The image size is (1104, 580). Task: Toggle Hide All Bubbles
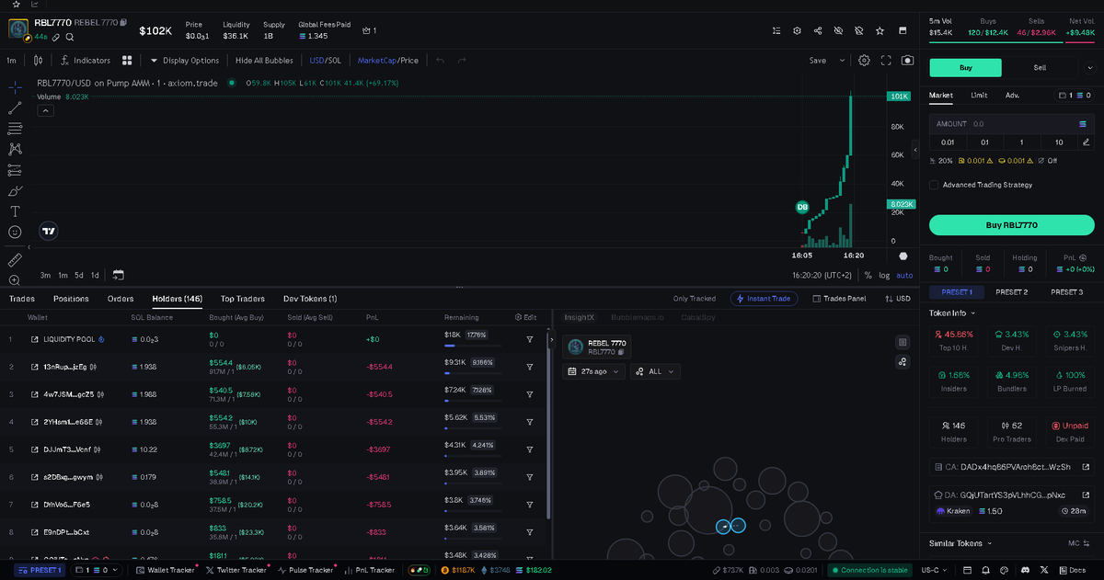point(264,61)
